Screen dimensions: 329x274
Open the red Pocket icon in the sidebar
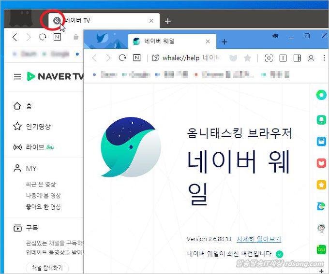321,163
